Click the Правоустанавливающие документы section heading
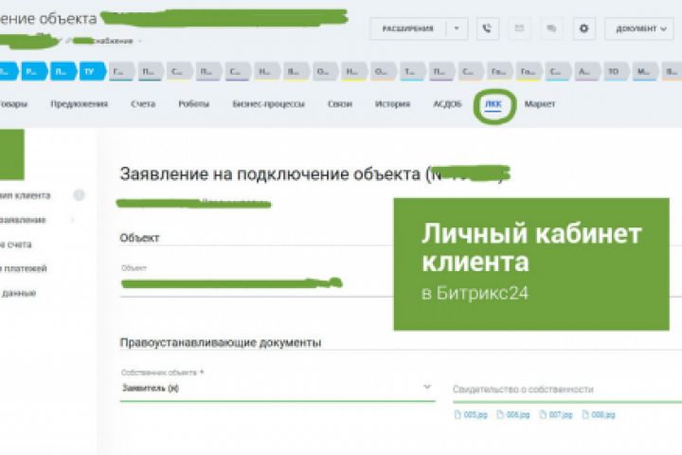682x455 pixels. pyautogui.click(x=221, y=342)
